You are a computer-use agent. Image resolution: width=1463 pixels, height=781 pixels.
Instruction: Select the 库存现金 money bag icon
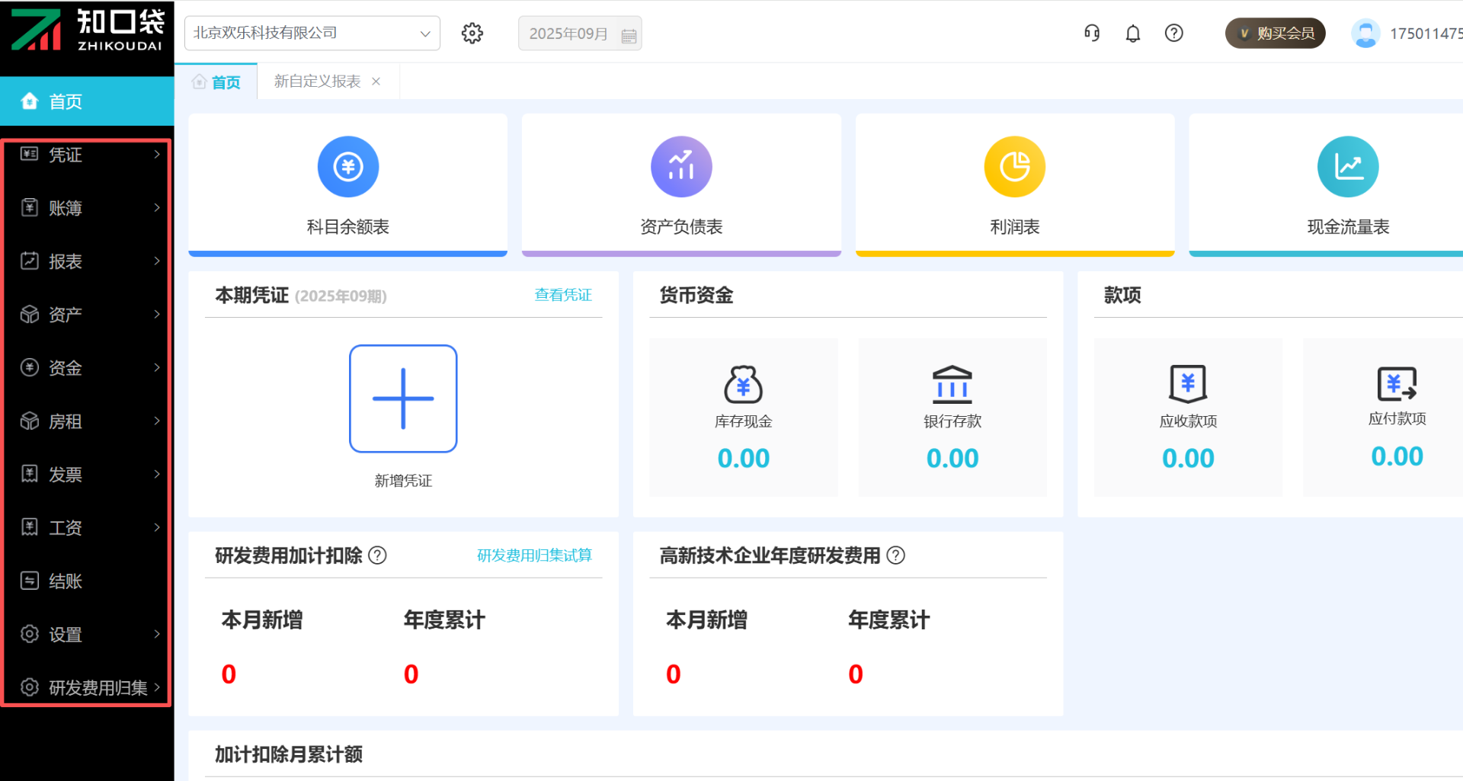pos(743,384)
